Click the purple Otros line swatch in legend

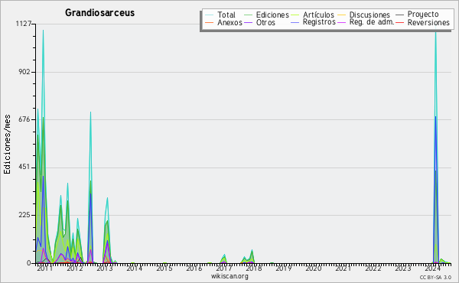tap(248, 22)
